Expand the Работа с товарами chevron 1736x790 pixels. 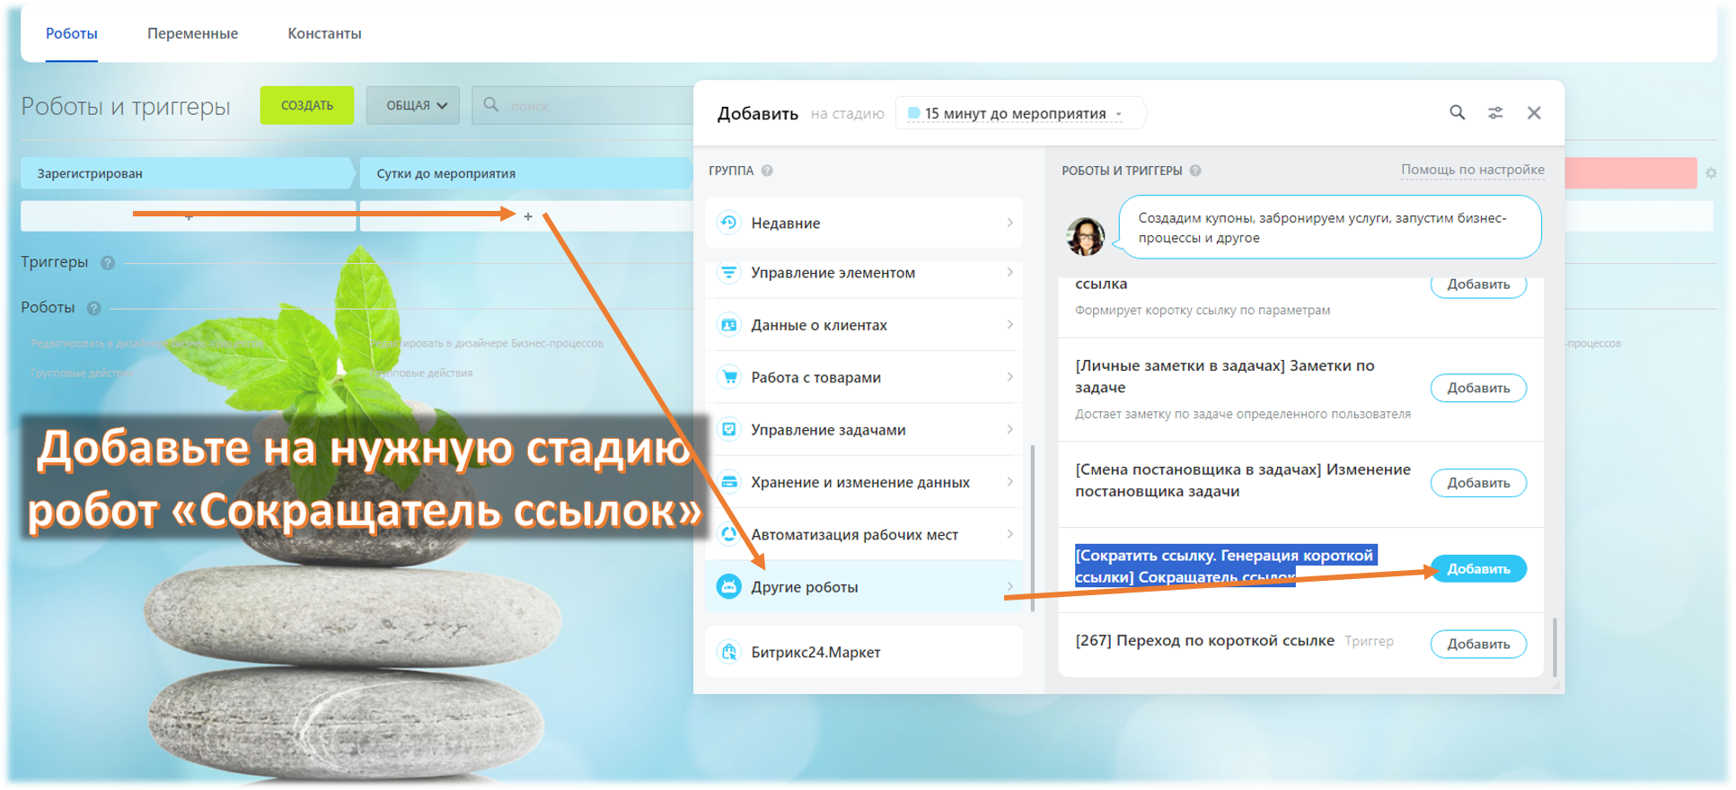[1009, 377]
